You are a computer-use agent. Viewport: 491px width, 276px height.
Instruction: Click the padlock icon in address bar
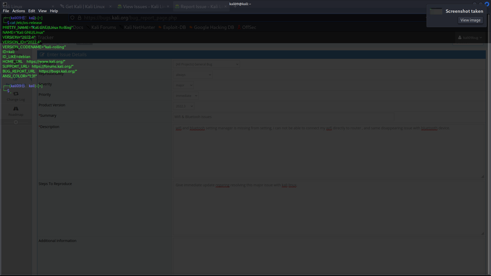80,18
